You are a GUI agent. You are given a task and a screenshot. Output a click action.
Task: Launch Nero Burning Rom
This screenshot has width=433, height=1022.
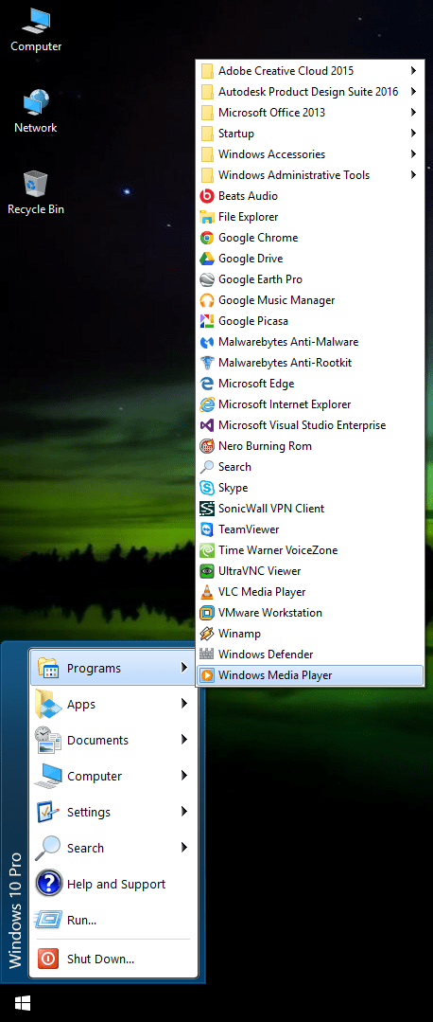(310, 446)
